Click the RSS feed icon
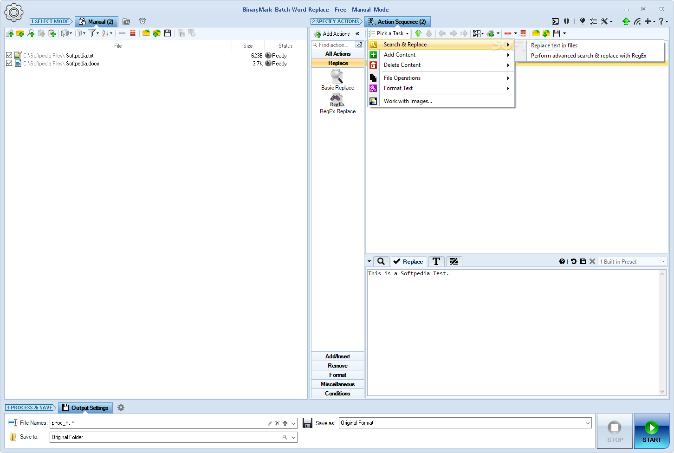 tap(637, 21)
